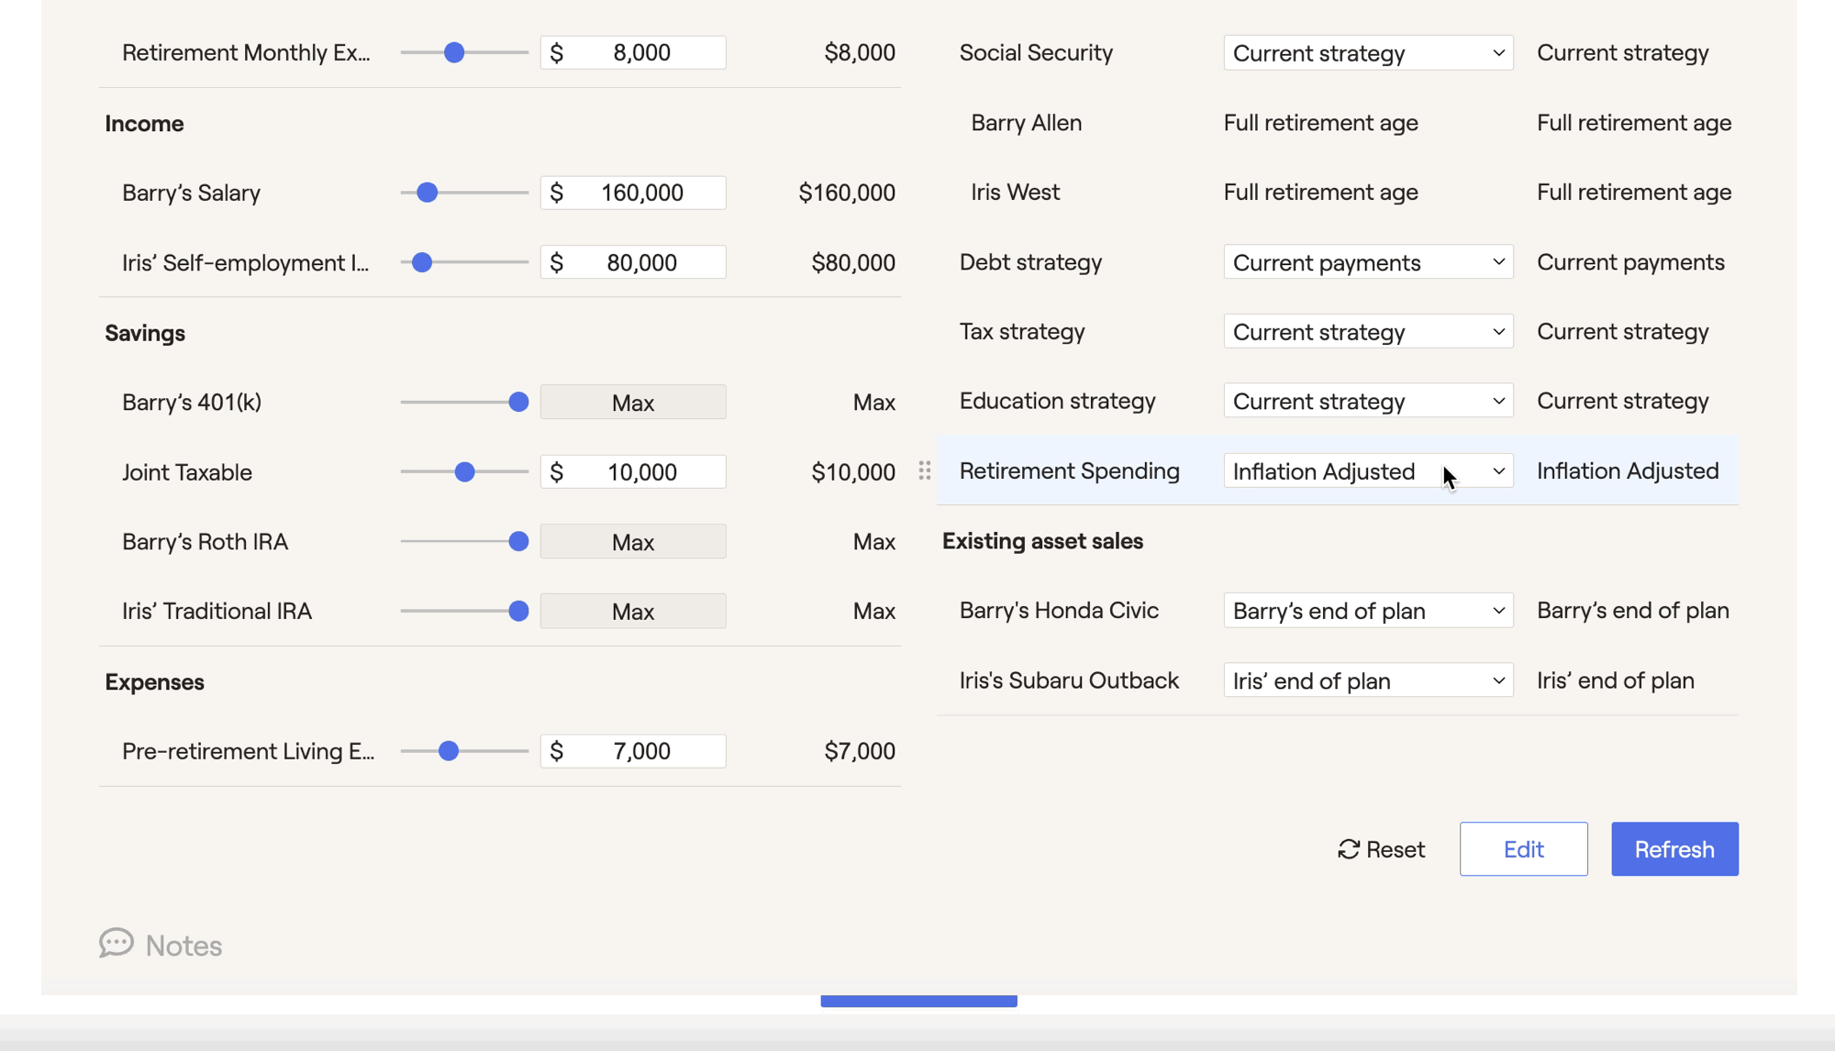The image size is (1835, 1051).
Task: Click the Max field for Barry's Roth IRA
Action: 633,542
